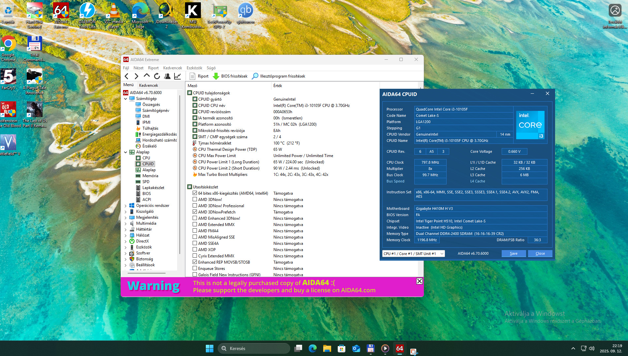Open the user profile toolbar icon
Image resolution: width=628 pixels, height=356 pixels.
[167, 76]
